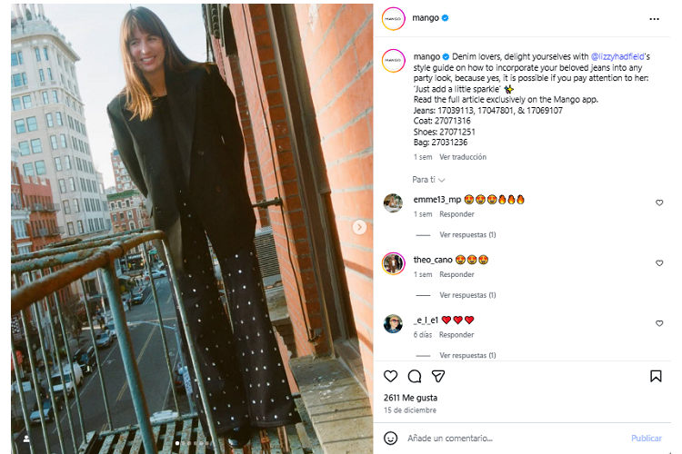This screenshot has height=454, width=682.
Task: Like the comment by theo_cano
Action: [659, 263]
